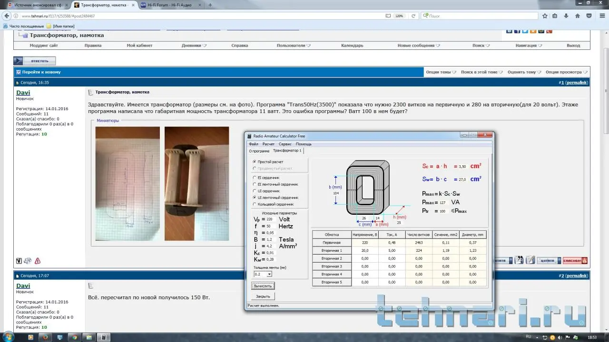Choose 'Кольцевой сердечник' radio option
609x342 pixels.
(x=255, y=204)
